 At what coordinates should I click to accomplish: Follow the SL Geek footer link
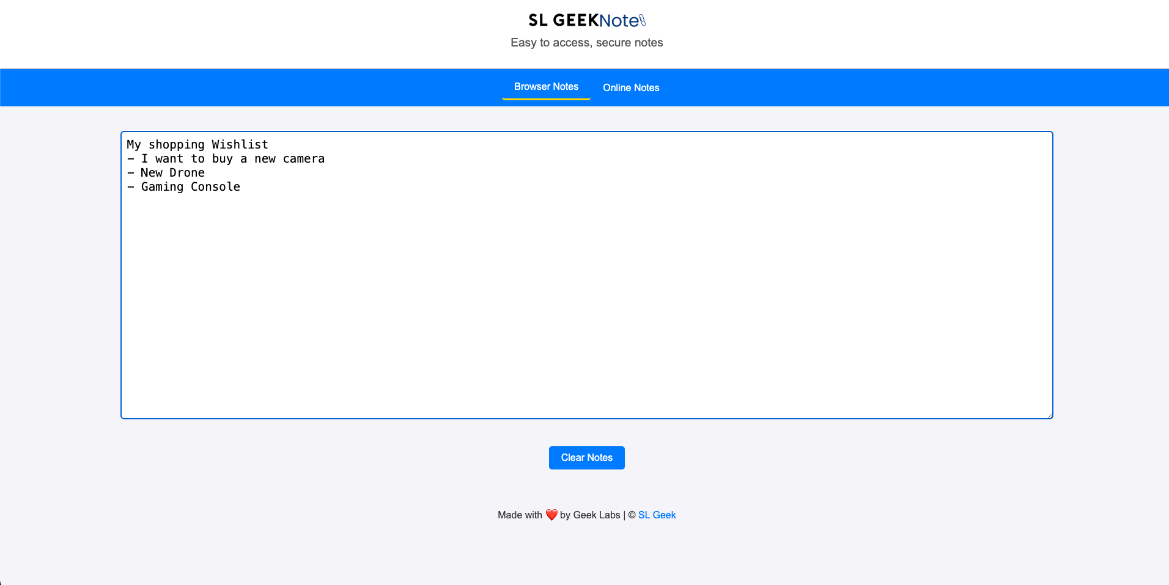[657, 515]
